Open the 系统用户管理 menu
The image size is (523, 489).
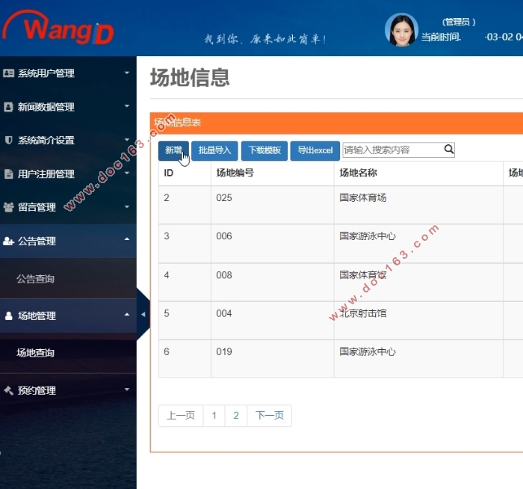(68, 73)
